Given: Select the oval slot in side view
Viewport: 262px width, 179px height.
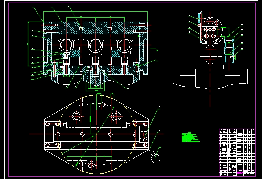Looking at the screenshot, I should 210,55.
